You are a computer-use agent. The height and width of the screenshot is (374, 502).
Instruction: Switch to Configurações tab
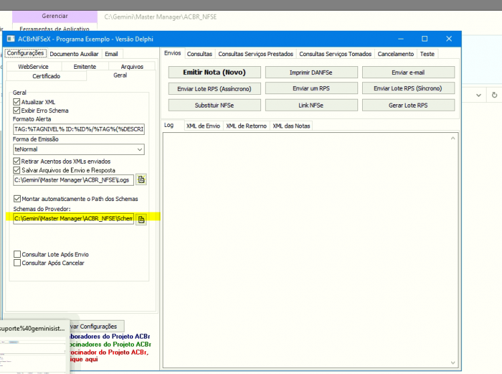pos(25,53)
